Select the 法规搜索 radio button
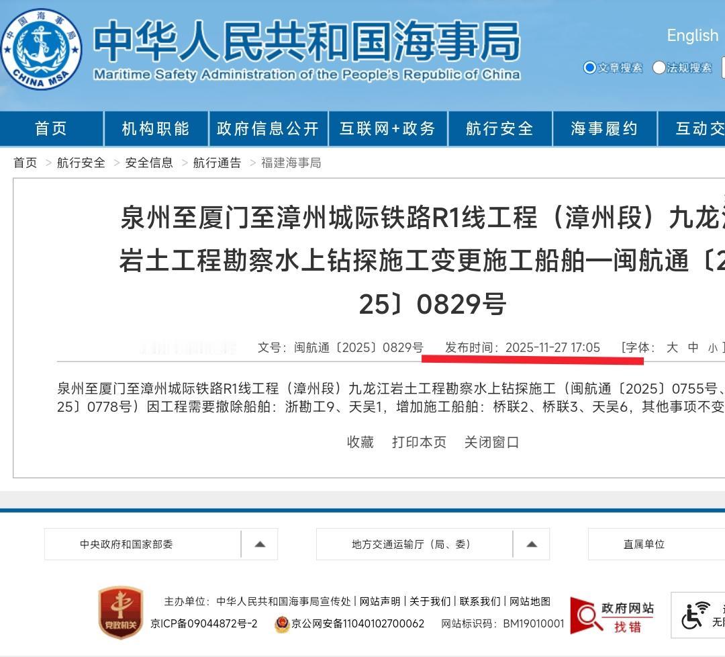The width and height of the screenshot is (725, 657). [659, 67]
